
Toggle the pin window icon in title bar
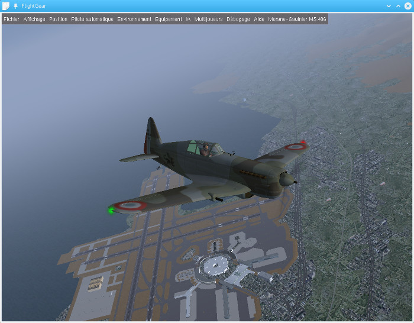(15, 5)
